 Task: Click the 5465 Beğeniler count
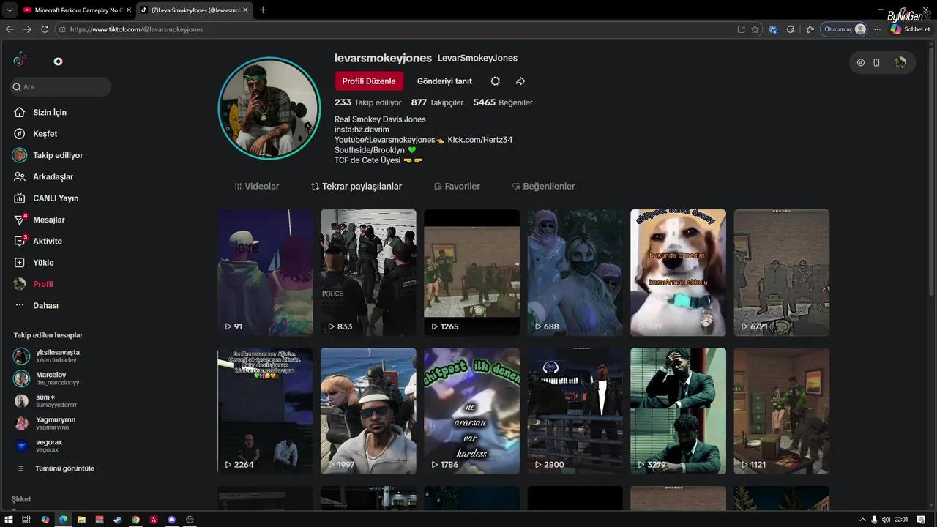point(503,102)
